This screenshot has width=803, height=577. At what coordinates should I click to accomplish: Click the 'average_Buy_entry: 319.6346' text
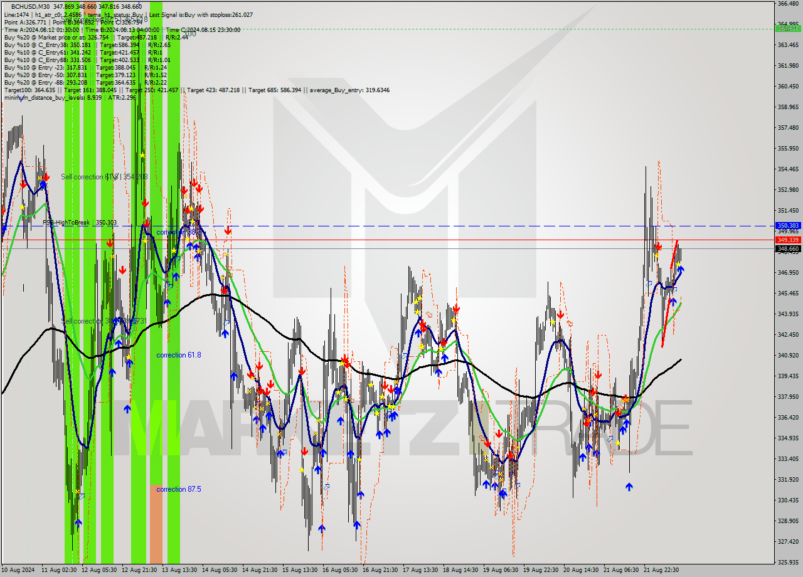348,90
